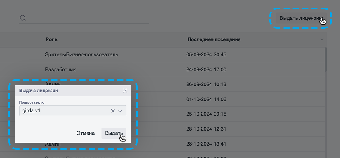This screenshot has width=340, height=158.
Task: Confirm with the Выдать button
Action: [x=114, y=133]
